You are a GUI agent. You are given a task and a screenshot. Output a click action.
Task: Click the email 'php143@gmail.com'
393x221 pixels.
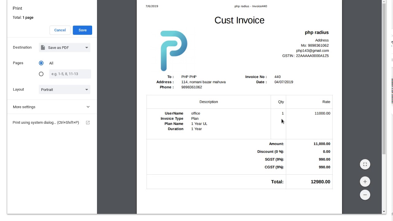312,51
